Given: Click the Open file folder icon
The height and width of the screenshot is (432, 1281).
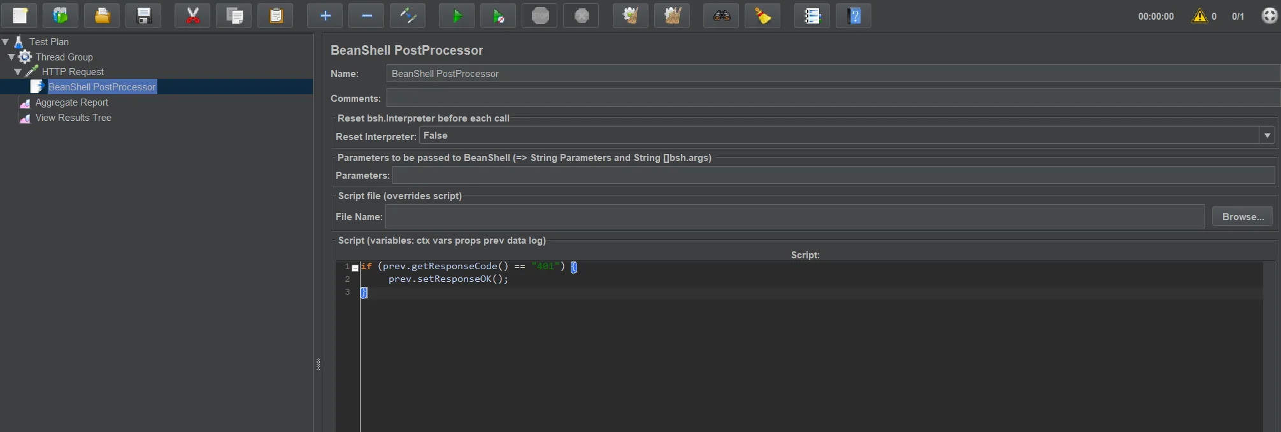Looking at the screenshot, I should click(x=102, y=16).
